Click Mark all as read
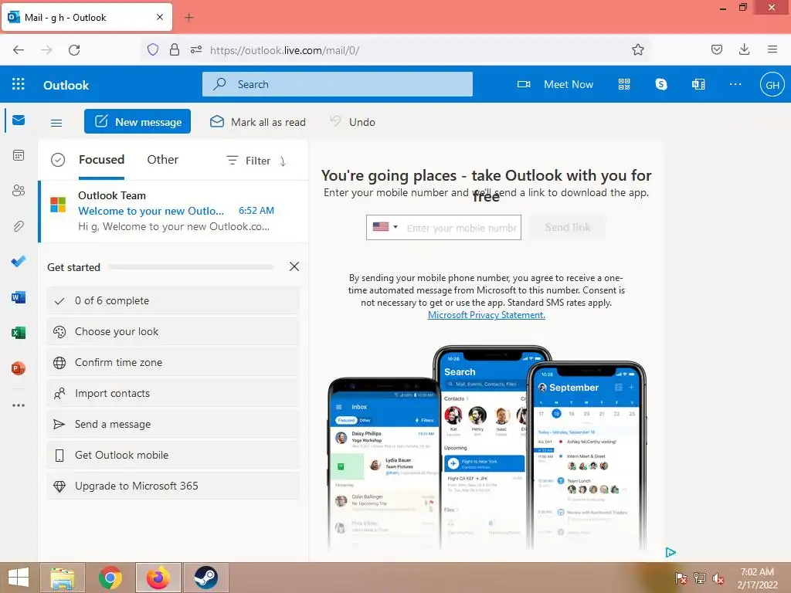The height and width of the screenshot is (593, 791). coord(258,122)
